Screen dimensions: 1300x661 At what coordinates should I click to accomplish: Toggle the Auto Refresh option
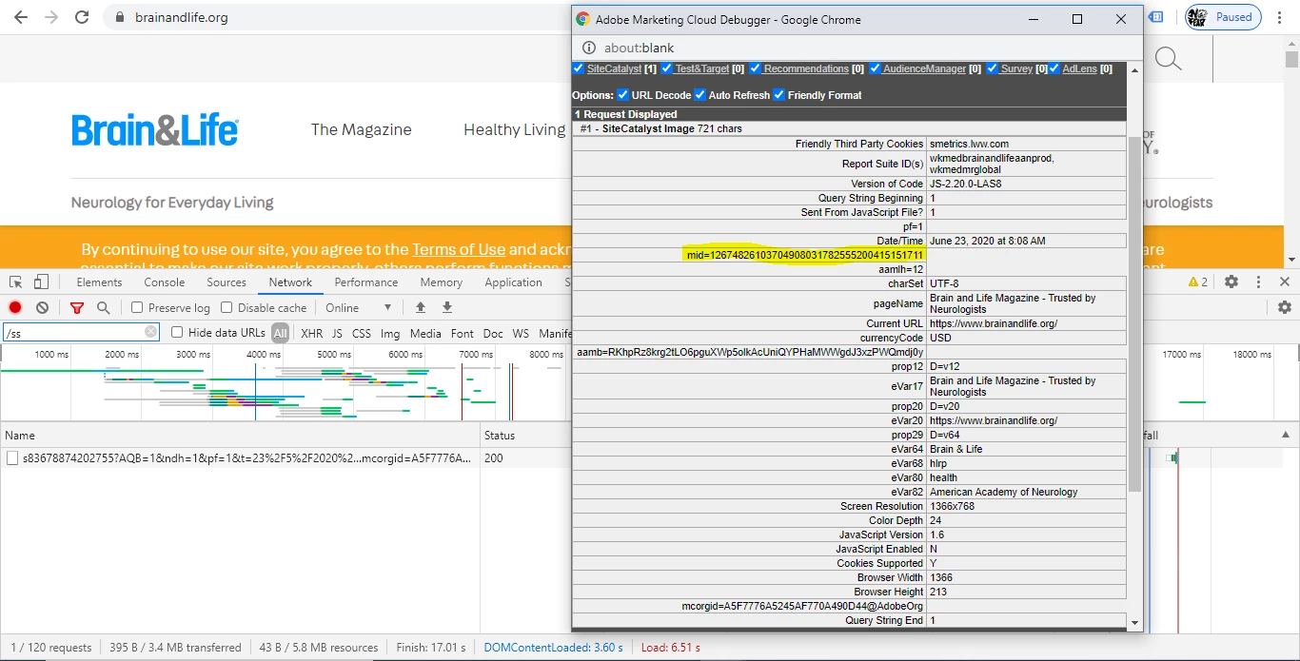click(x=699, y=94)
